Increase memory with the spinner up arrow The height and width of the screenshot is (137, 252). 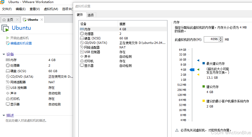(221, 38)
